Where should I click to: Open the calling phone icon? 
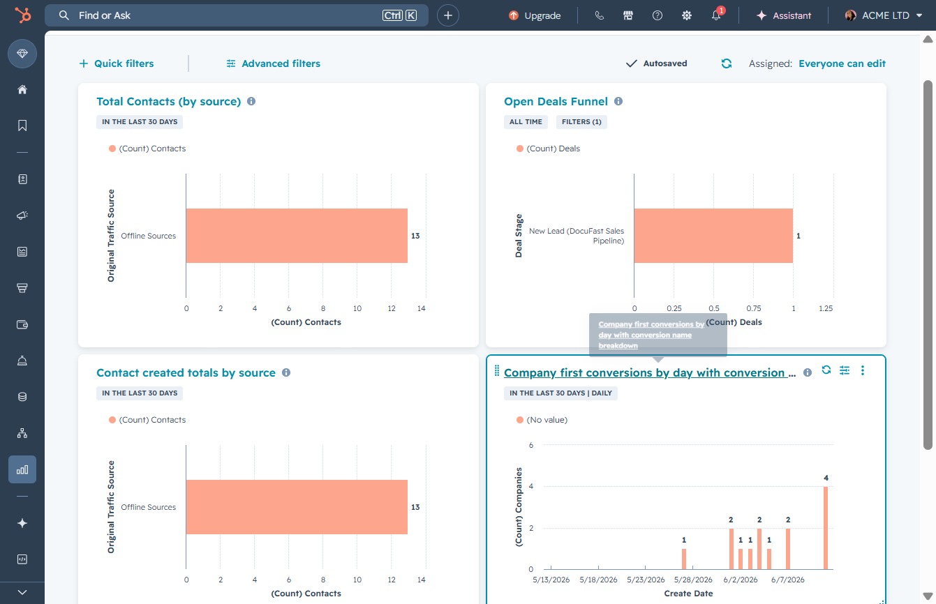pos(599,15)
